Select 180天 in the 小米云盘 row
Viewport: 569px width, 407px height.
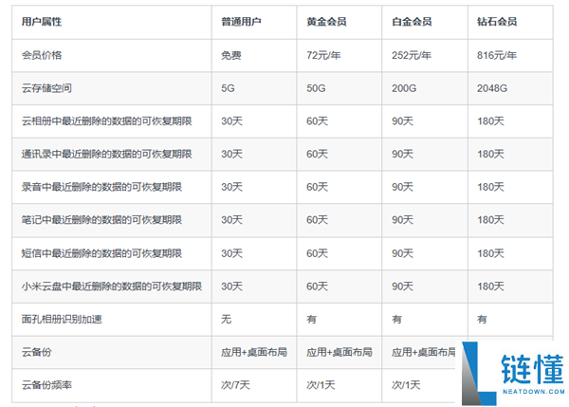point(490,287)
